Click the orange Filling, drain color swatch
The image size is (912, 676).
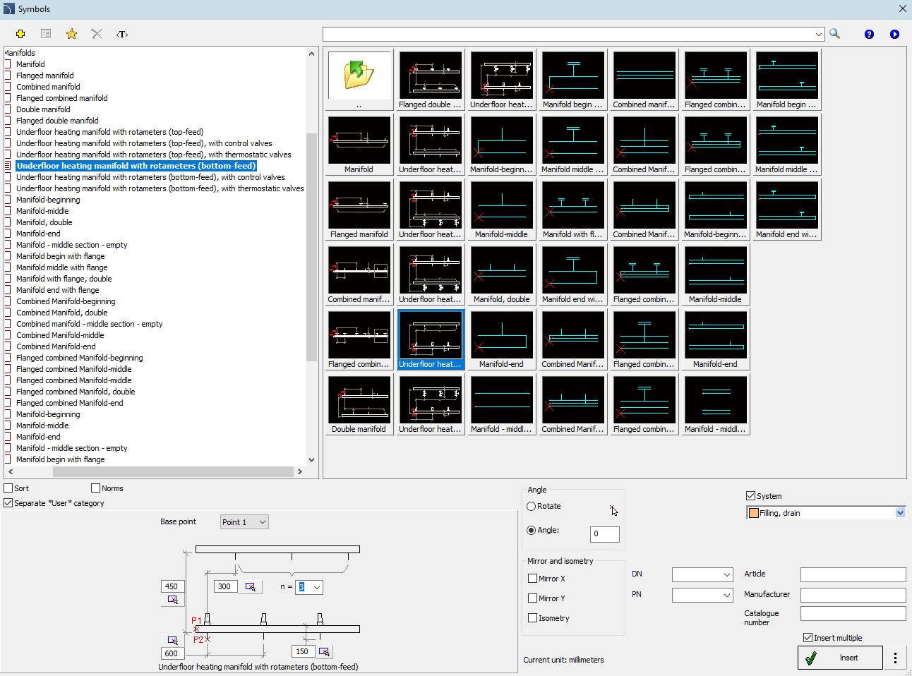tap(753, 513)
